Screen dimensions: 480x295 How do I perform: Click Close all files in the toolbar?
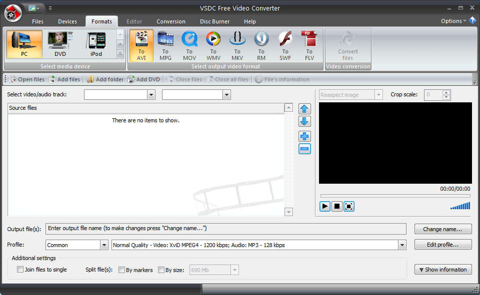point(228,79)
